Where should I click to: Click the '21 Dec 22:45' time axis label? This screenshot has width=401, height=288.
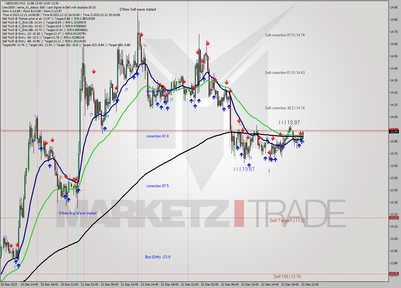190,285
